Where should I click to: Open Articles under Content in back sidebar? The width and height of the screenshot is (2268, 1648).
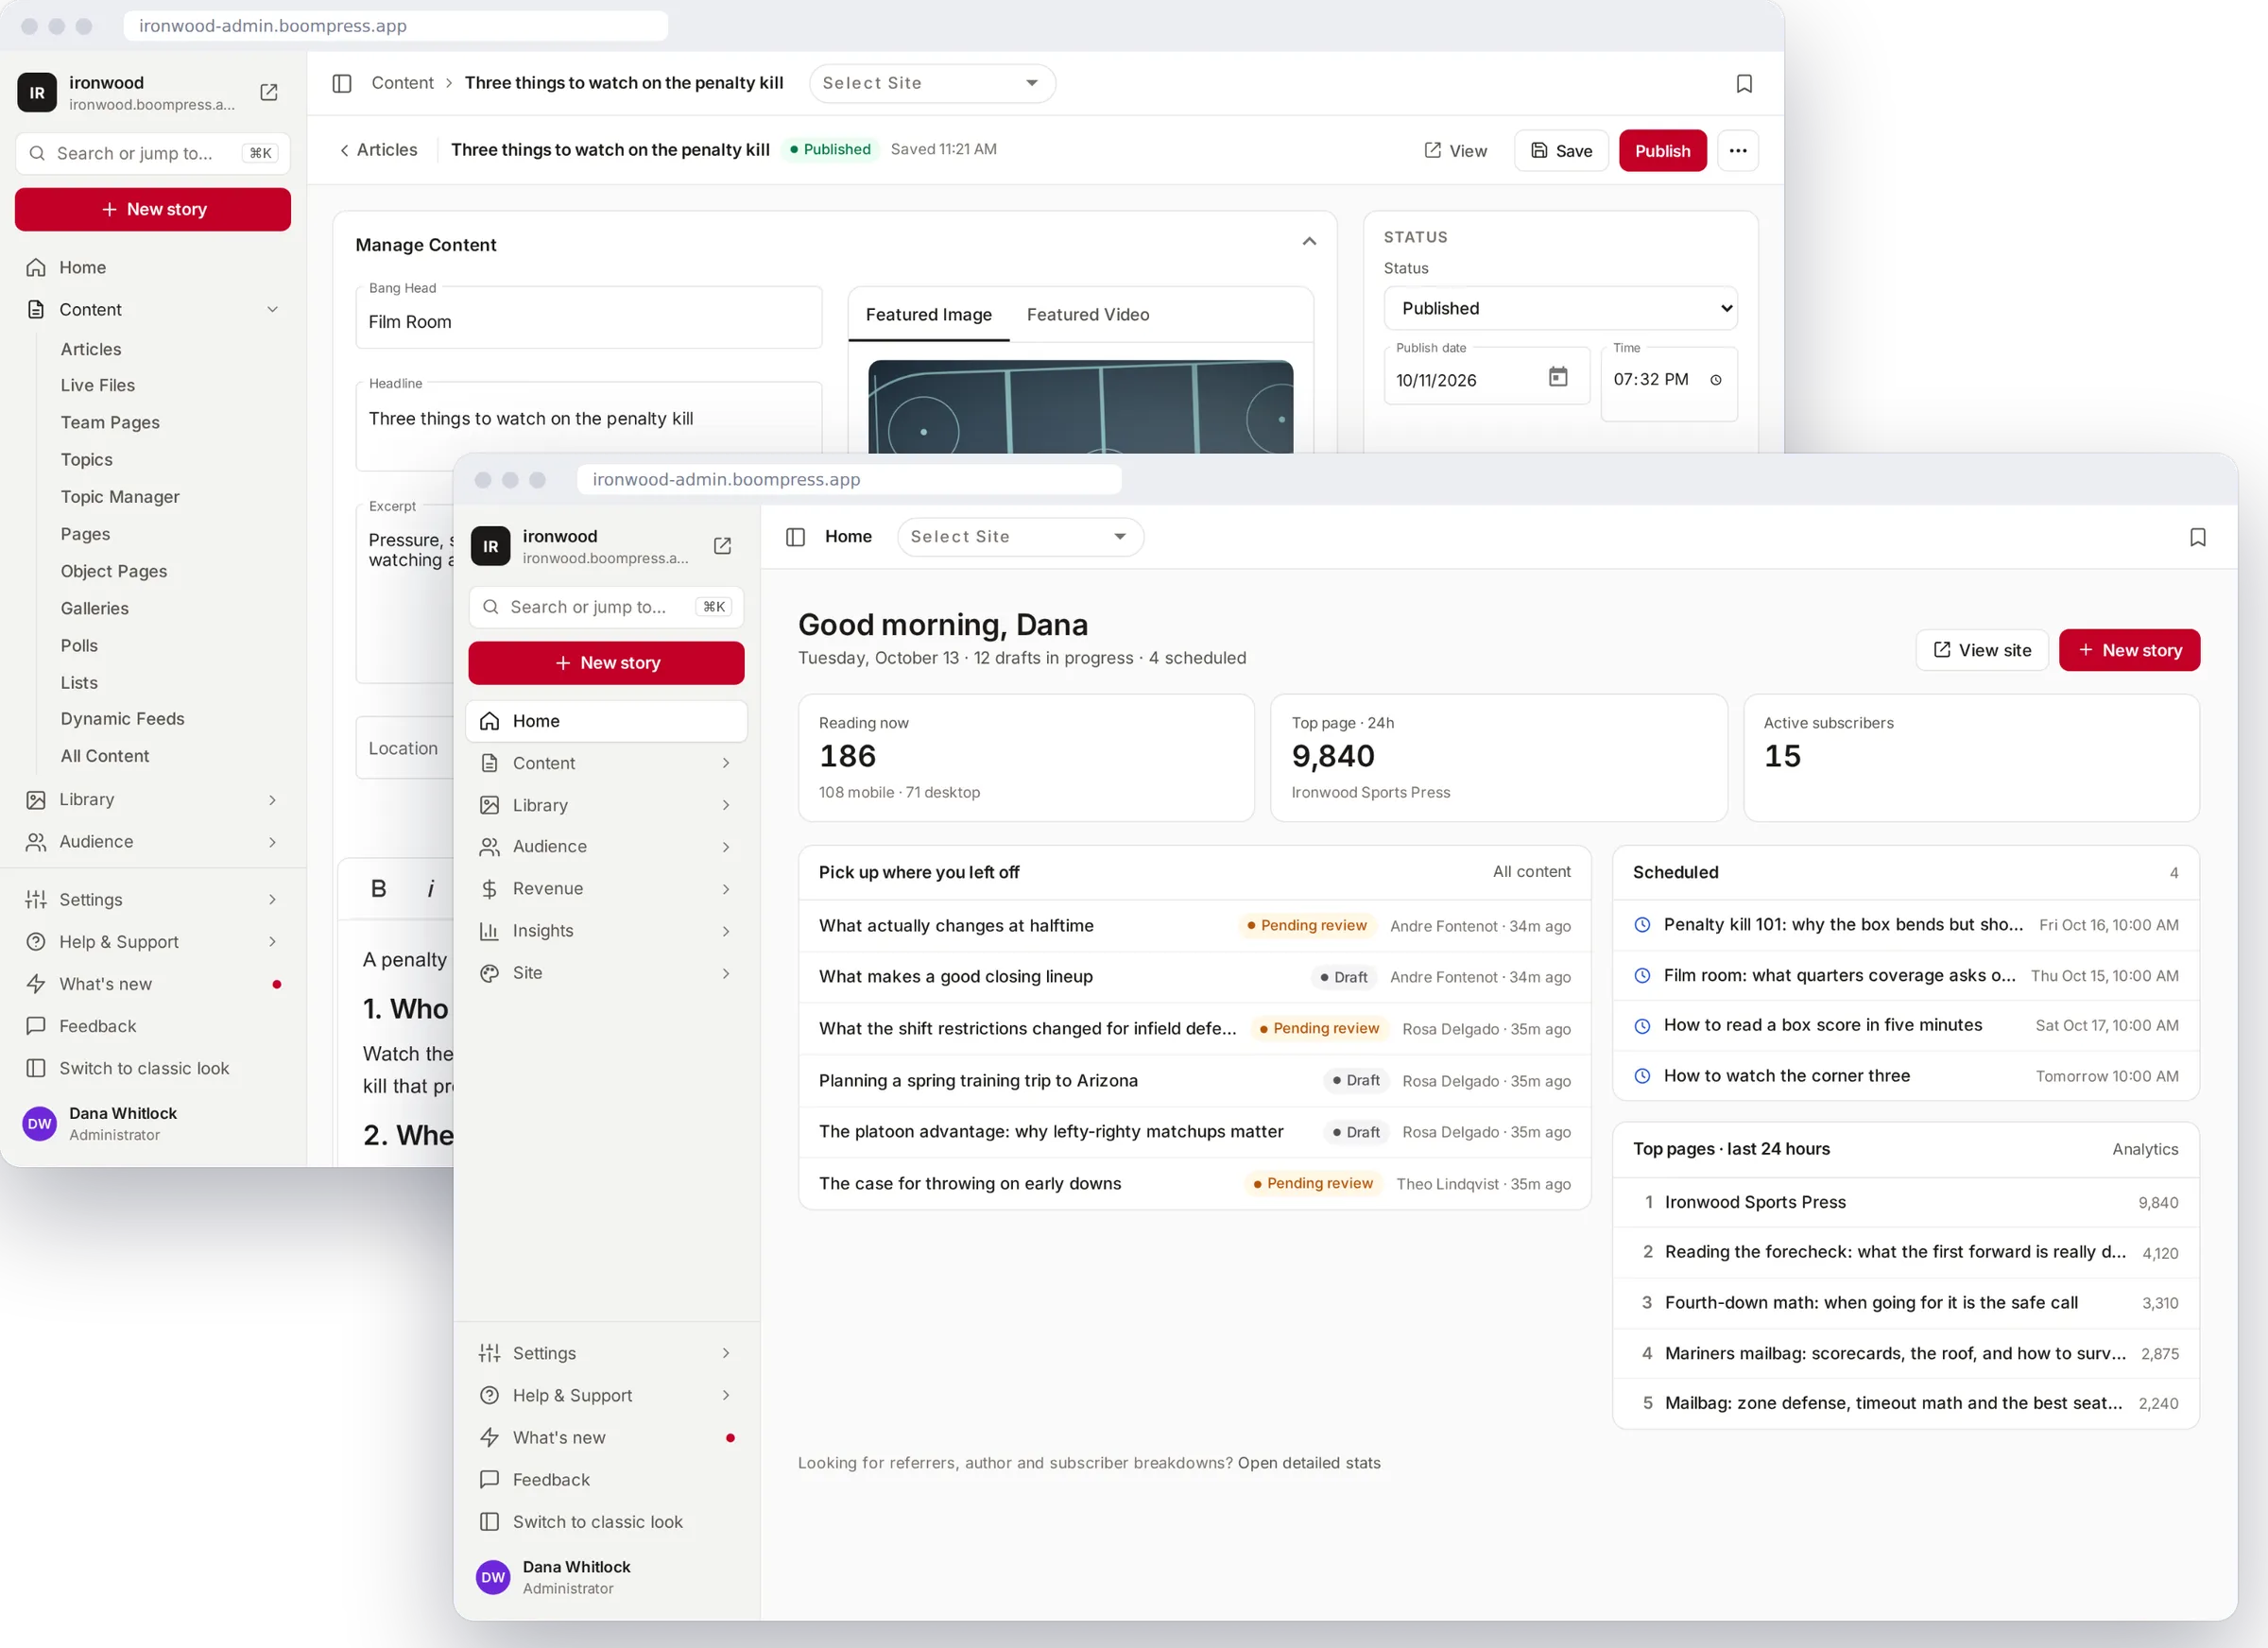(91, 349)
